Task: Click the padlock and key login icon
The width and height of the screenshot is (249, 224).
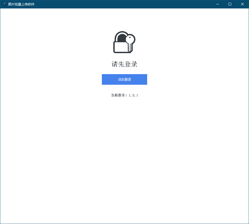Action: point(124,42)
